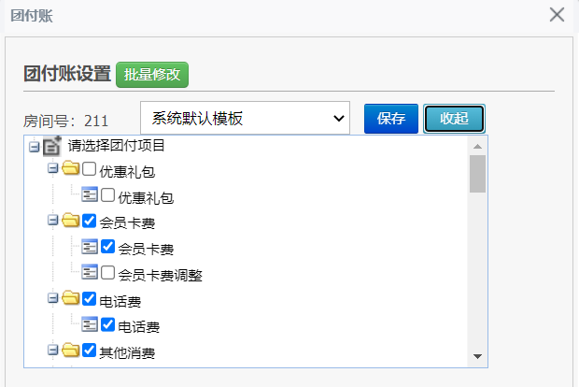Collapse the 会员卡费 tree group
This screenshot has height=387, width=579.
point(53,221)
